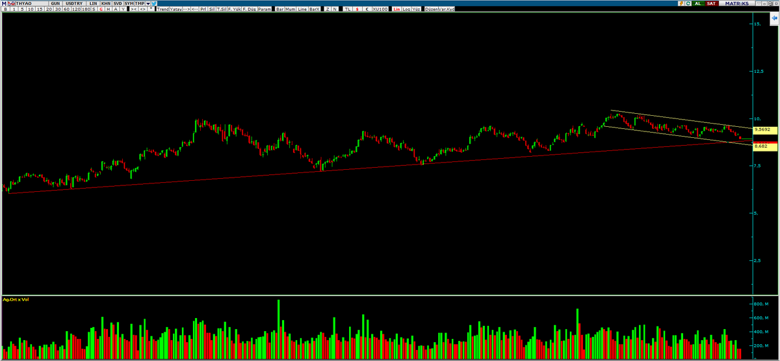The height and width of the screenshot is (361, 780).
Task: Select the A monthly period button
Action: click(x=116, y=9)
